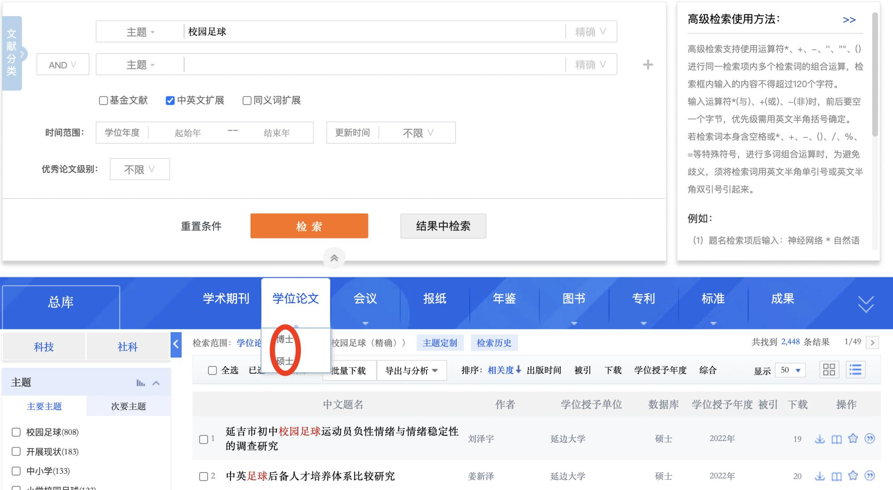
Task: Switch to the grid view layout icon
Action: [x=829, y=370]
